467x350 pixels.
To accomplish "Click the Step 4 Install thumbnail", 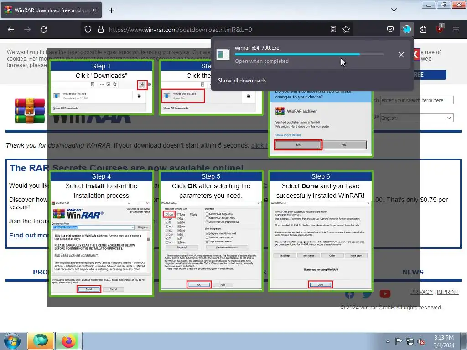I will tap(101, 233).
